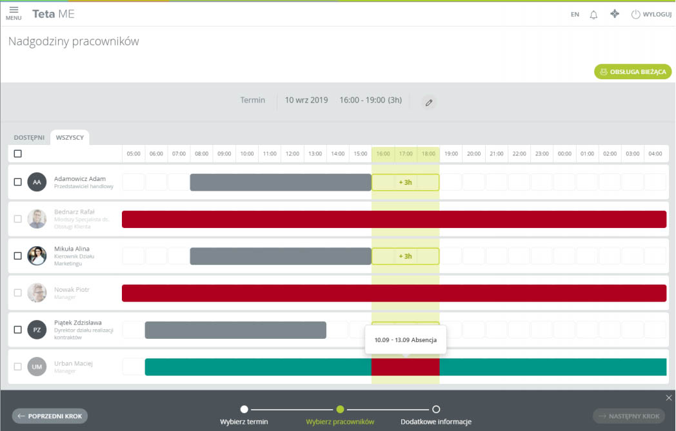Click the pencil edit icon next to Termin

coord(428,102)
